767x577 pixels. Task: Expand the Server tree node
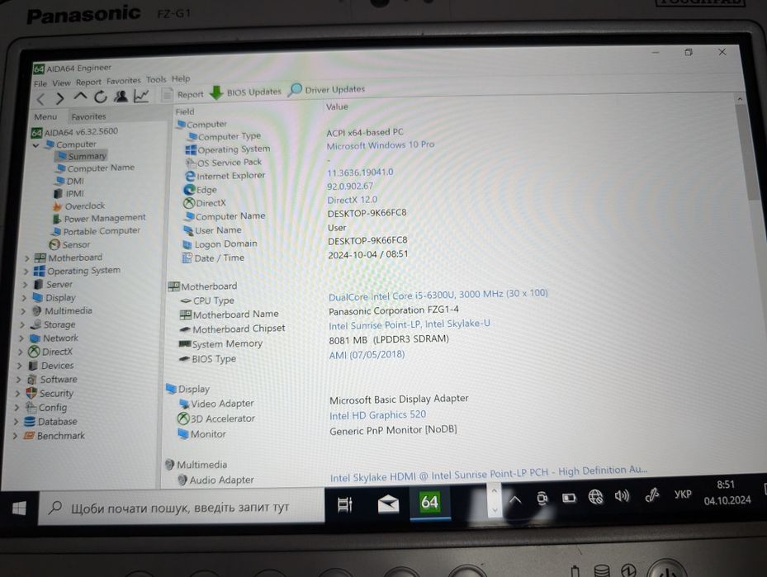[25, 285]
